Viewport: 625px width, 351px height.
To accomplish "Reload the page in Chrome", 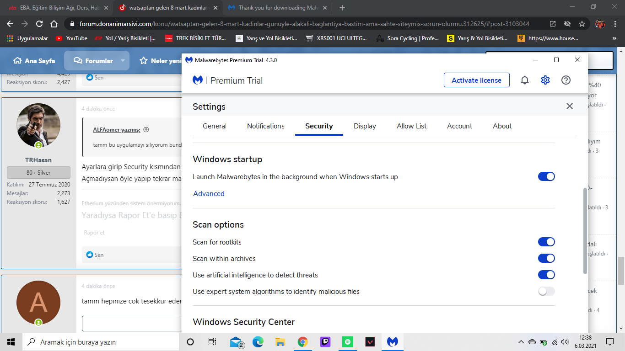I will point(39,24).
